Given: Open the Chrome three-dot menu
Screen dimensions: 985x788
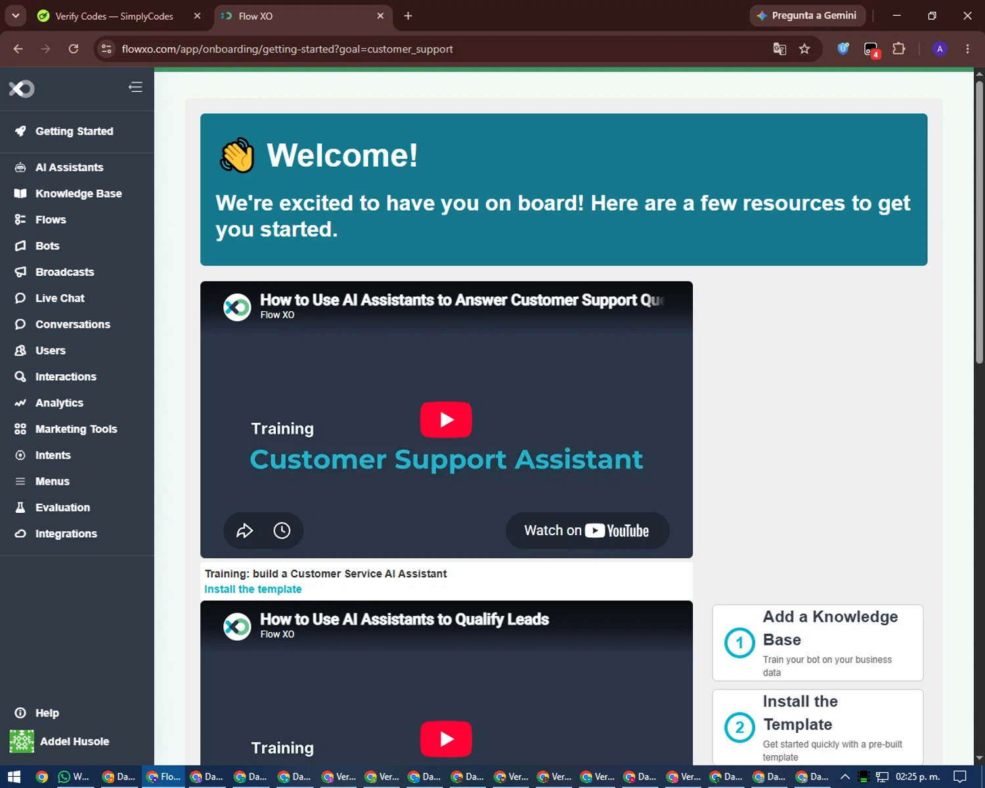Looking at the screenshot, I should coord(967,49).
